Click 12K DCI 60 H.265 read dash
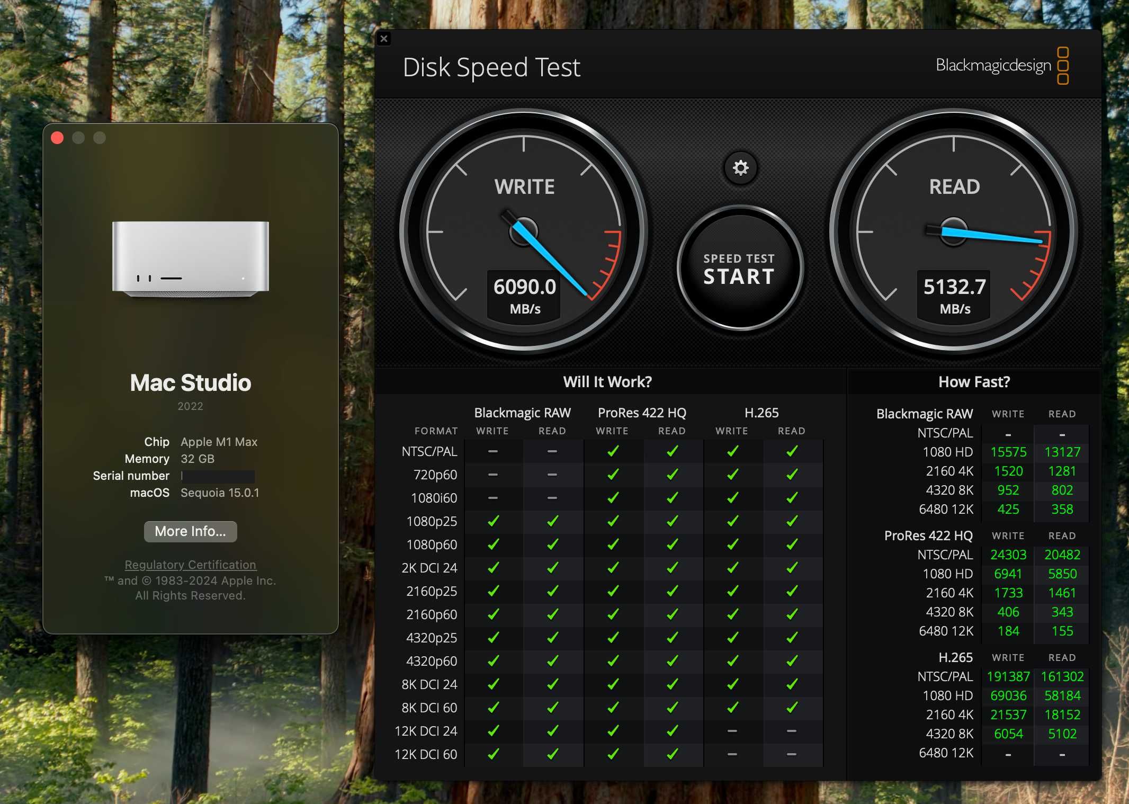The image size is (1129, 804). click(792, 754)
